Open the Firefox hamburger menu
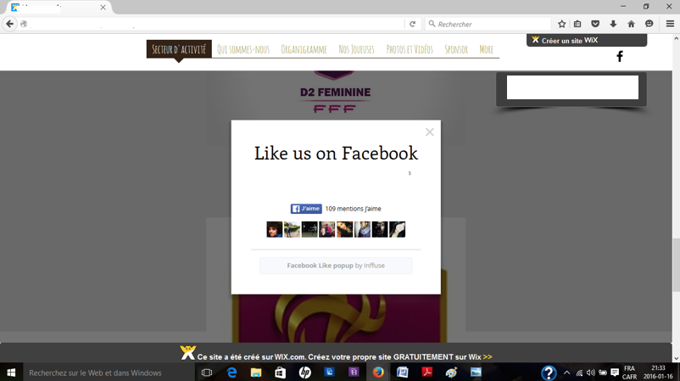 point(670,24)
